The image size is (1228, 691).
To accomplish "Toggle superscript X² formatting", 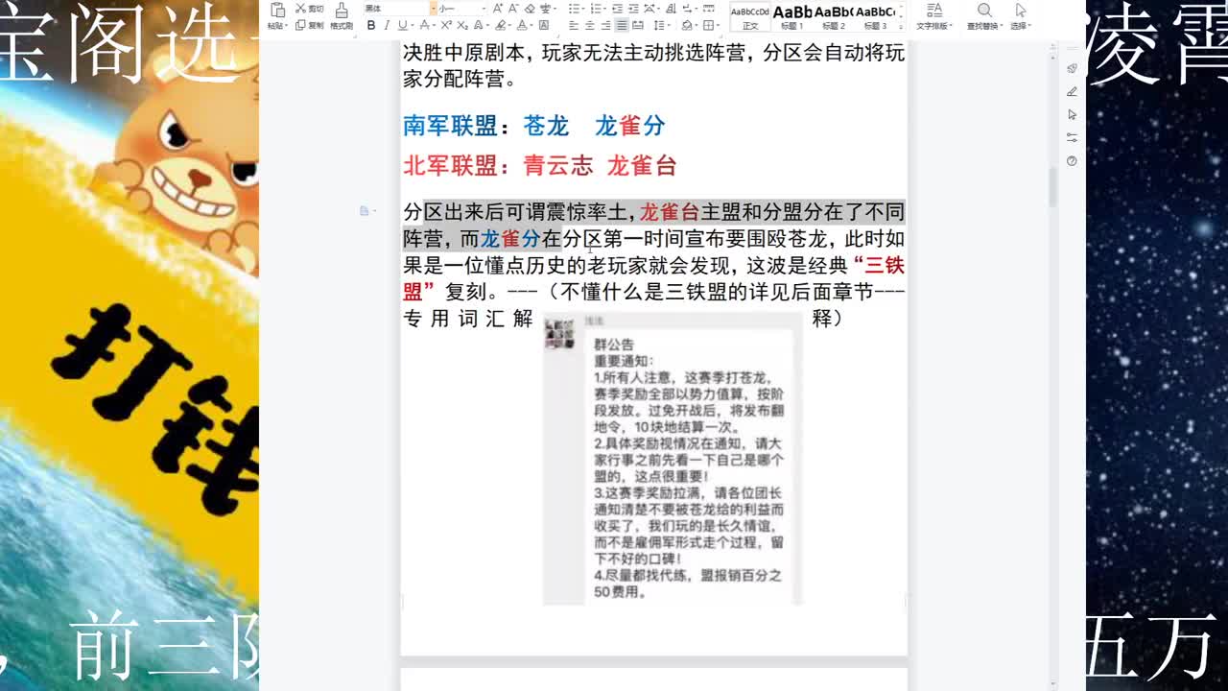I will [446, 25].
